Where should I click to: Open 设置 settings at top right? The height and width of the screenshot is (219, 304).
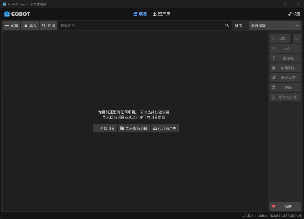click(294, 14)
